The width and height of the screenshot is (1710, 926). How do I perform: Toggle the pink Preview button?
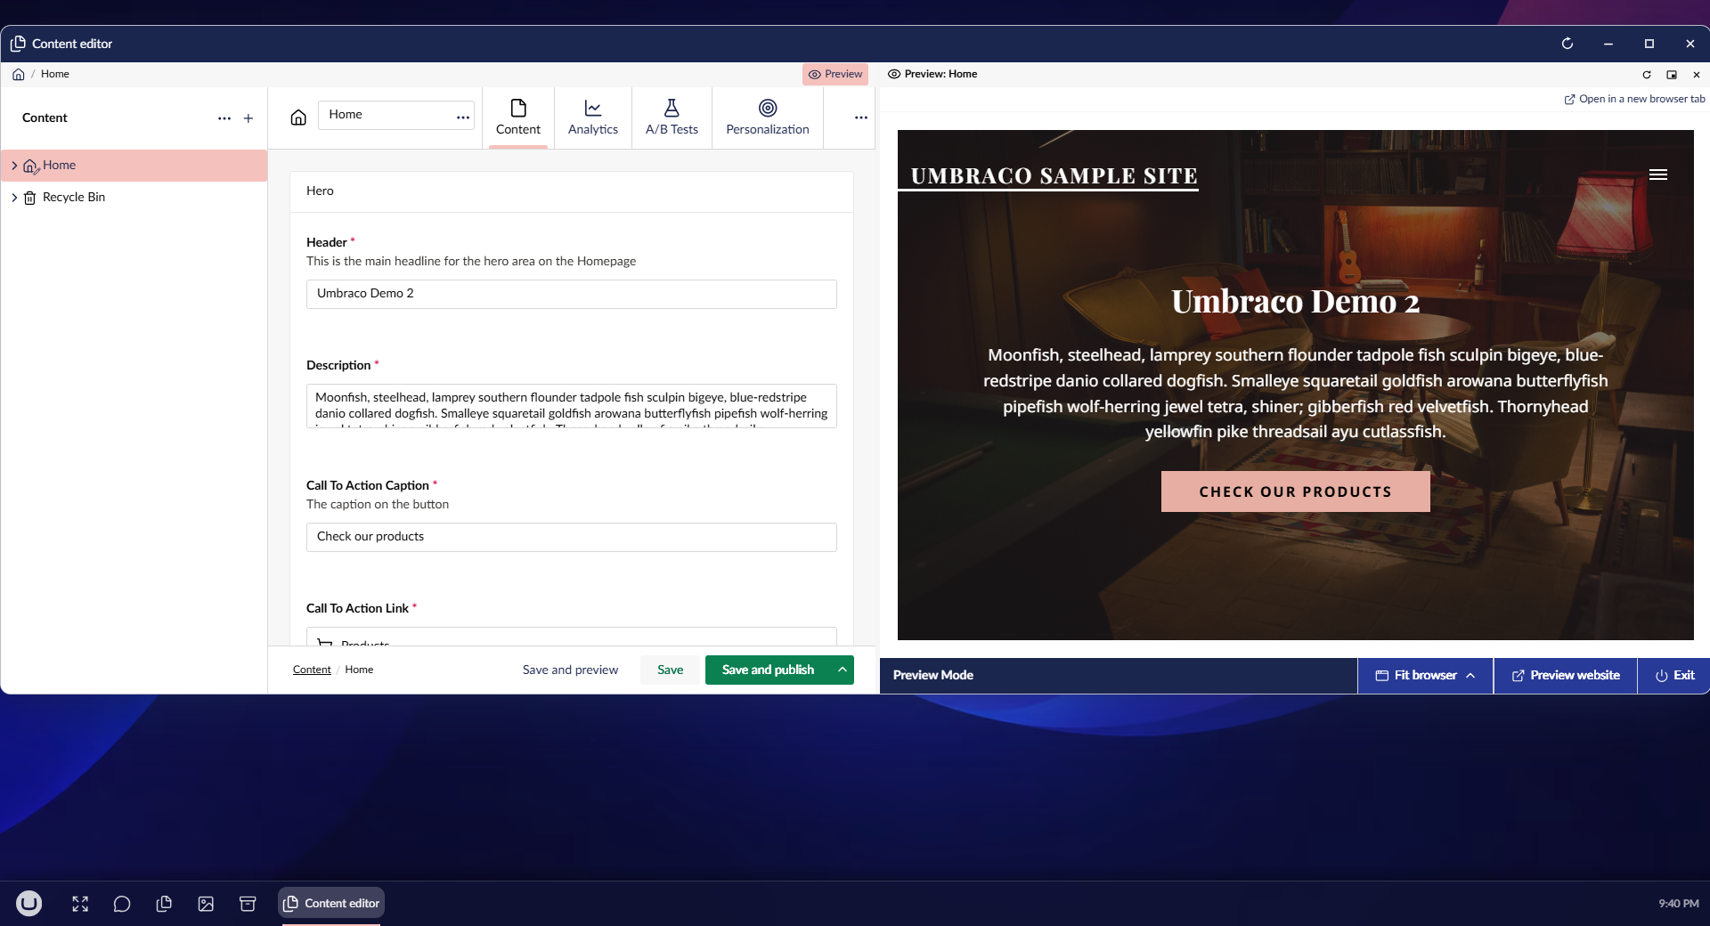[835, 74]
